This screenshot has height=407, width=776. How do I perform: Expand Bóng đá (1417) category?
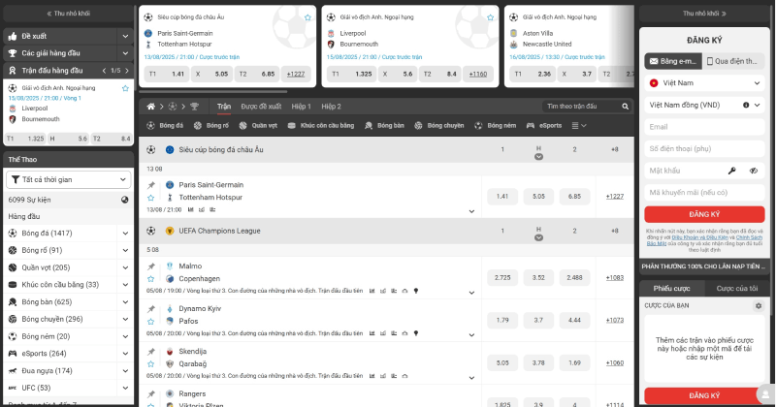(x=125, y=234)
